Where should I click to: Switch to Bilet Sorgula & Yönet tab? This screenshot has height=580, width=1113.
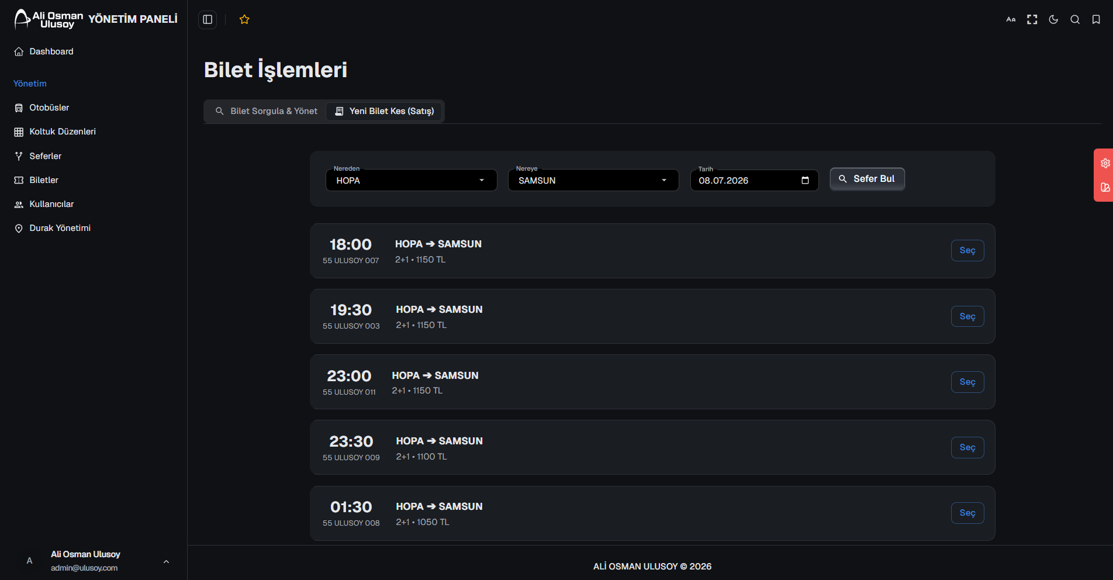click(267, 111)
